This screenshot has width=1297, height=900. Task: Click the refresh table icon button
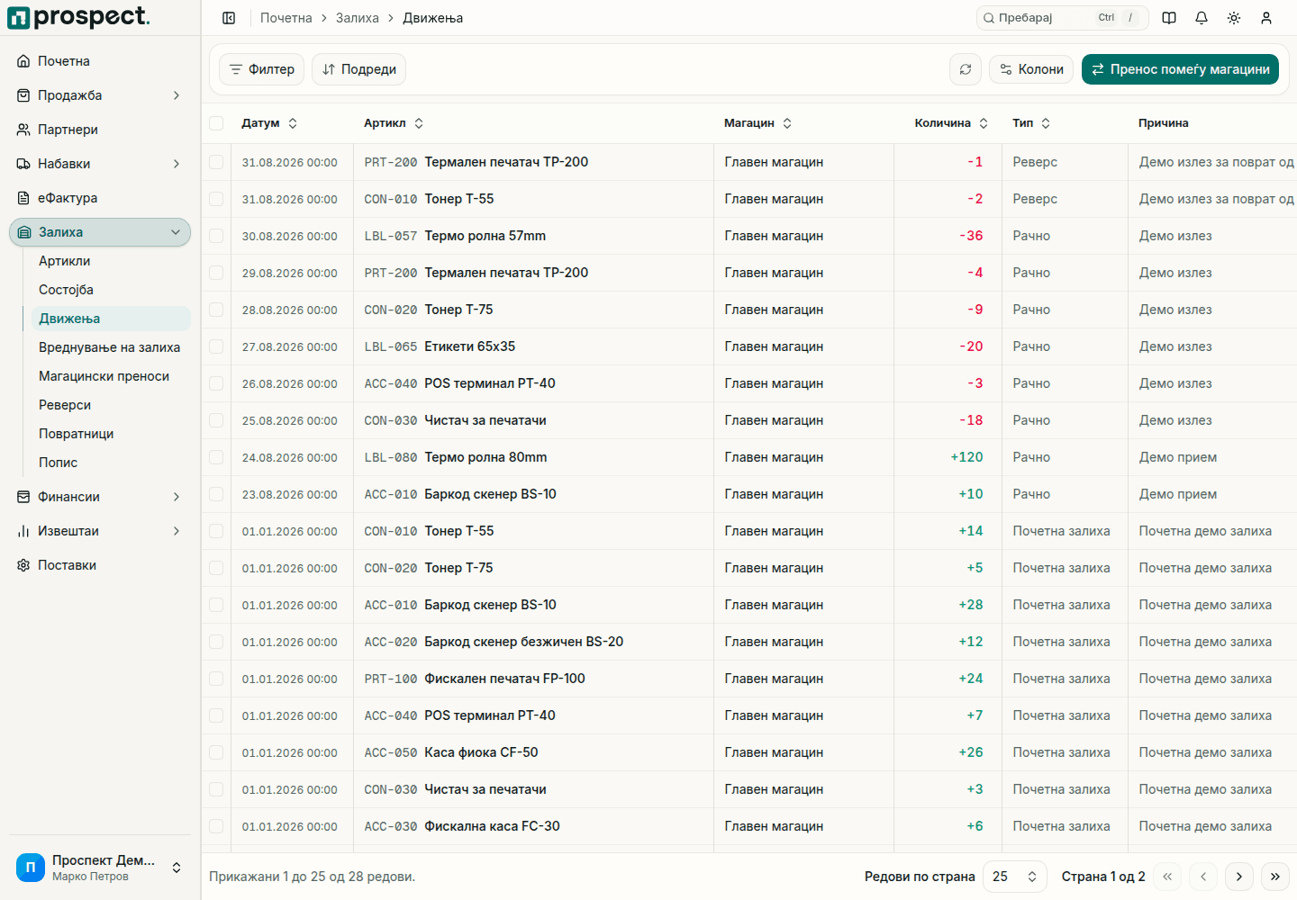(x=966, y=69)
